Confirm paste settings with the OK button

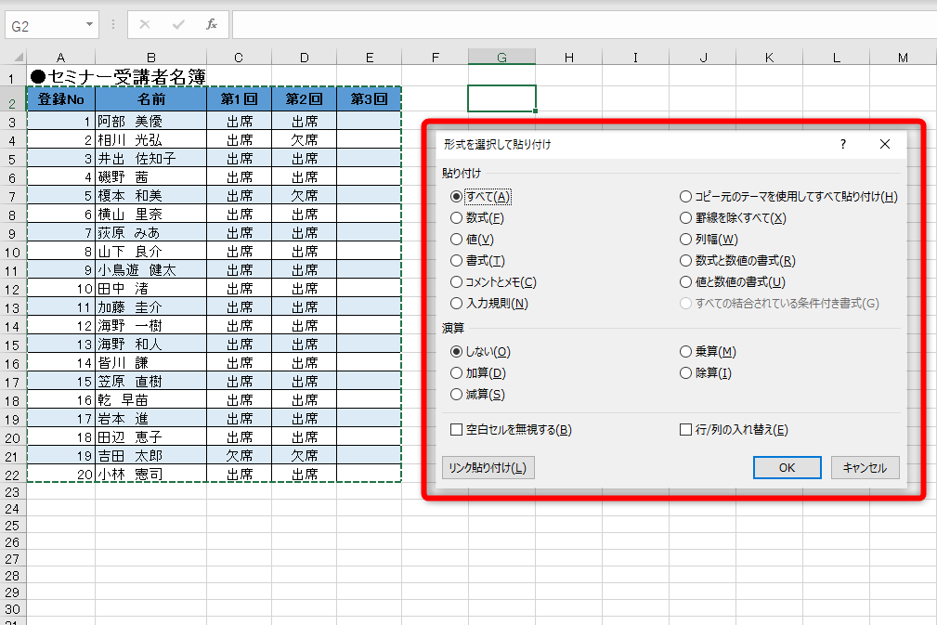(787, 467)
